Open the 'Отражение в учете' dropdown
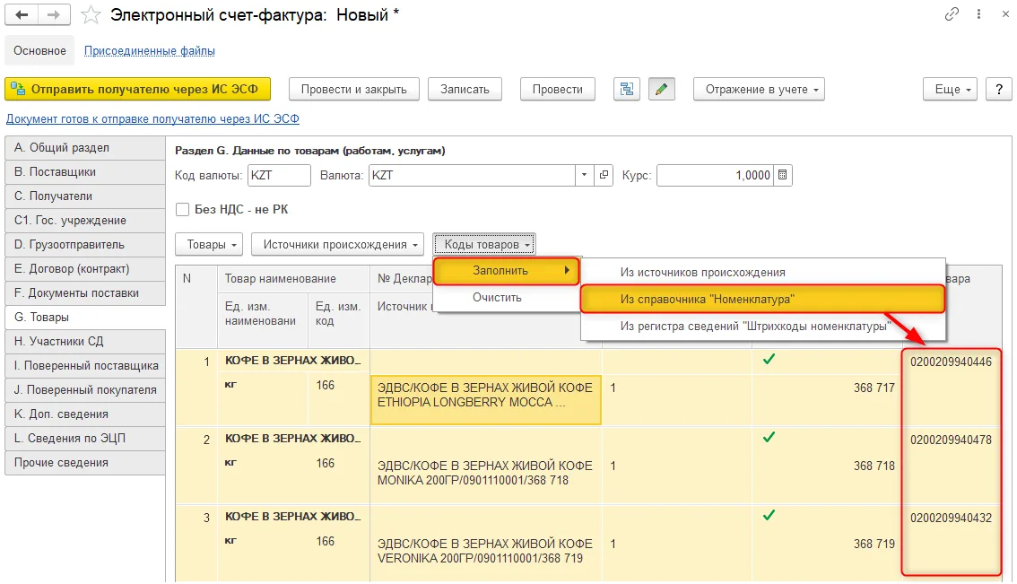Viewport: 1017px width, 584px height. click(x=759, y=89)
